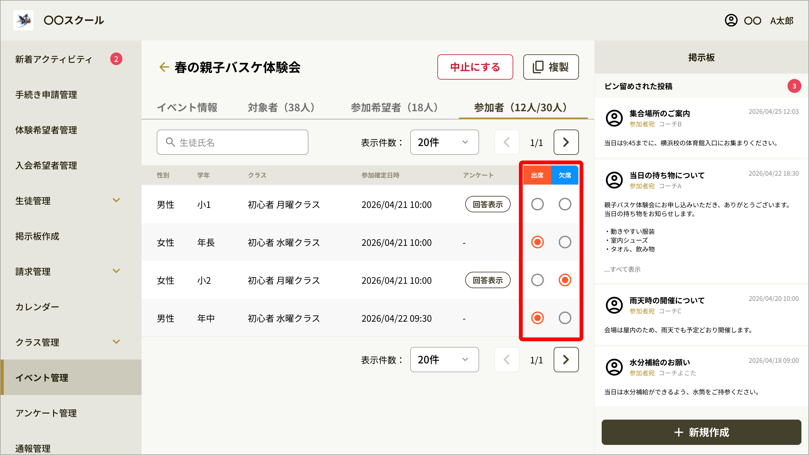Screen dimensions: 809x455
Task: Click the 中止にする button
Action: click(475, 67)
